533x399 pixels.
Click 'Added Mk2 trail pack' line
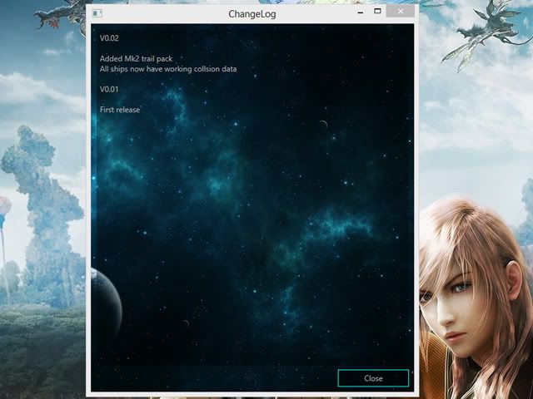click(x=136, y=59)
